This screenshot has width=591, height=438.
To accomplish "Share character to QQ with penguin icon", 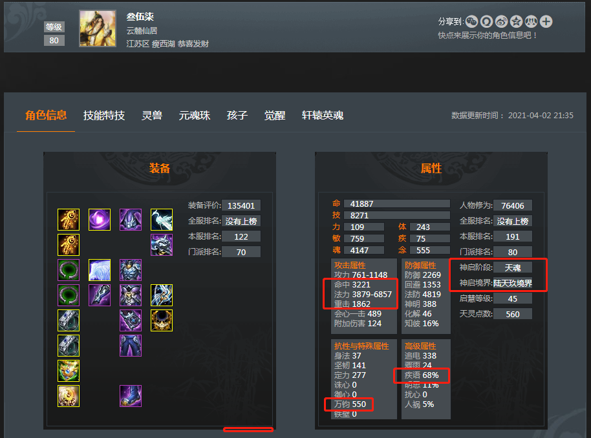I will pyautogui.click(x=486, y=21).
